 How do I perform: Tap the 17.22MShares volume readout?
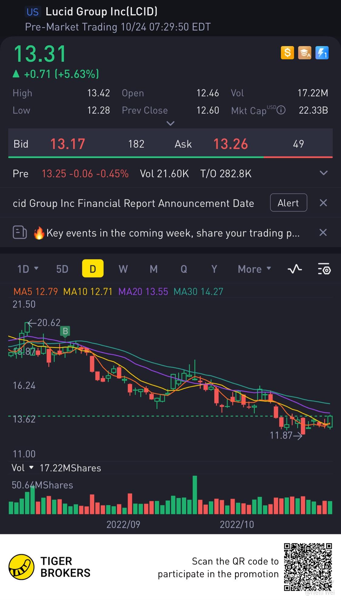click(70, 468)
